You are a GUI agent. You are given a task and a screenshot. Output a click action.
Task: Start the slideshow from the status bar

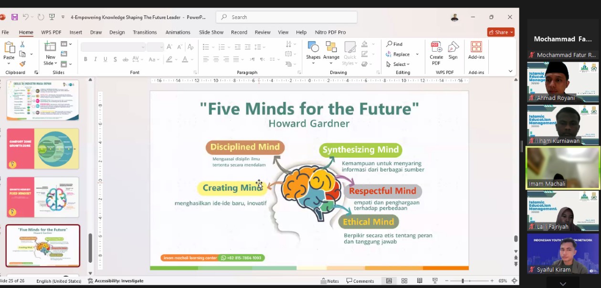[x=435, y=281]
